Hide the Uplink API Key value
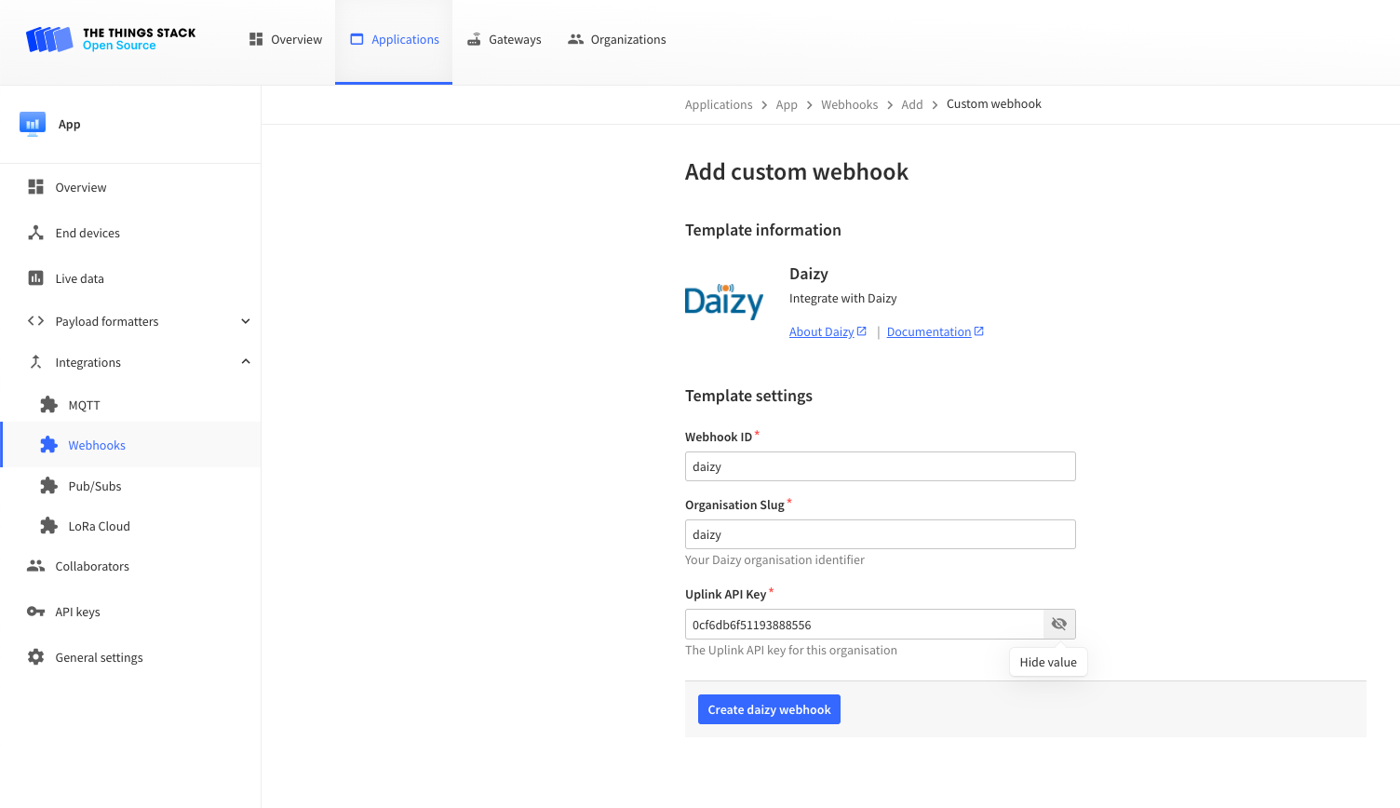Viewport: 1400px width, 808px height. tap(1058, 624)
